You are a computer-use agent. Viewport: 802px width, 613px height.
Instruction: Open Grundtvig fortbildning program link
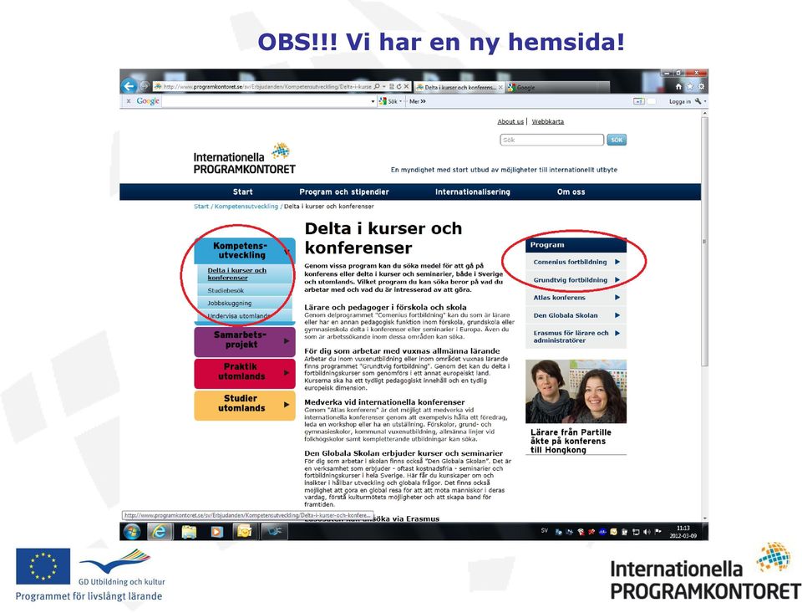point(576,280)
